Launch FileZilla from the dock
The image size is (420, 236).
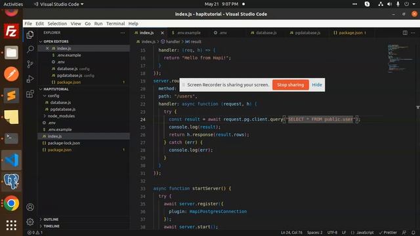tap(11, 31)
